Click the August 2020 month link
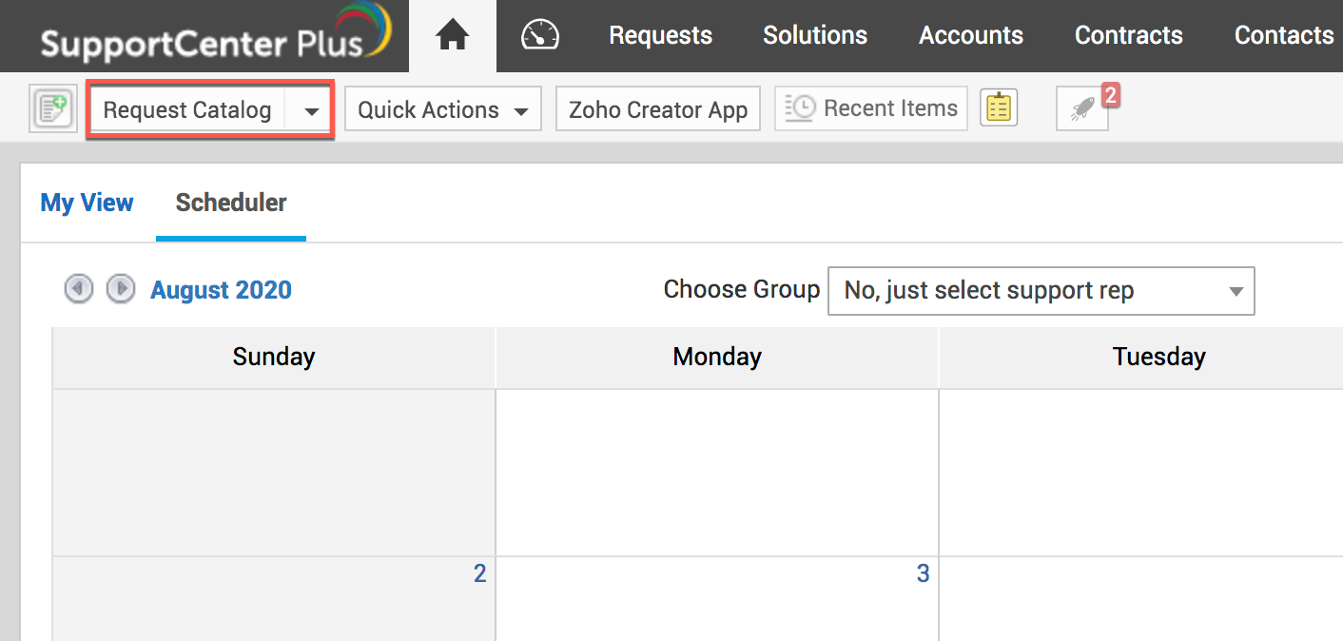 tap(221, 290)
